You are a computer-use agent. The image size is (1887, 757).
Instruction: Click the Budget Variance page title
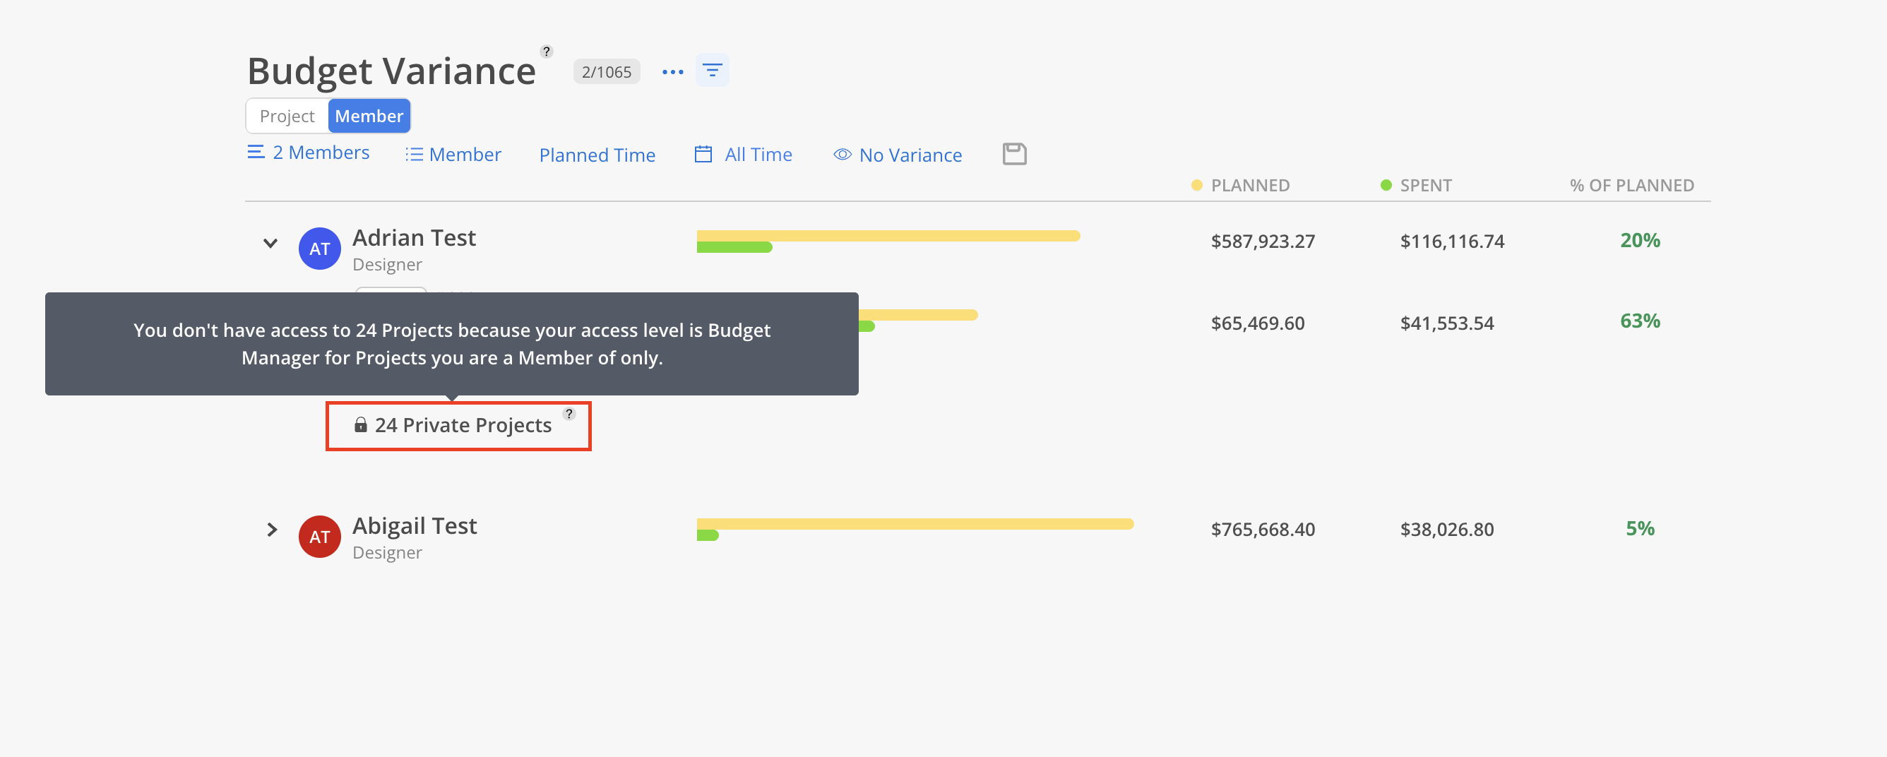coord(391,71)
